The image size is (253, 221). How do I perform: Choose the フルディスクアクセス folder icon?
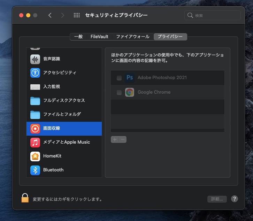(35, 101)
